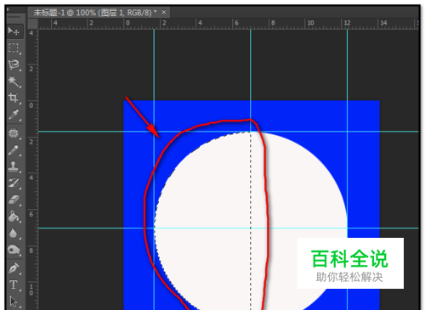This screenshot has width=425, height=310.
Task: Select the Pencil tool
Action: (14, 150)
